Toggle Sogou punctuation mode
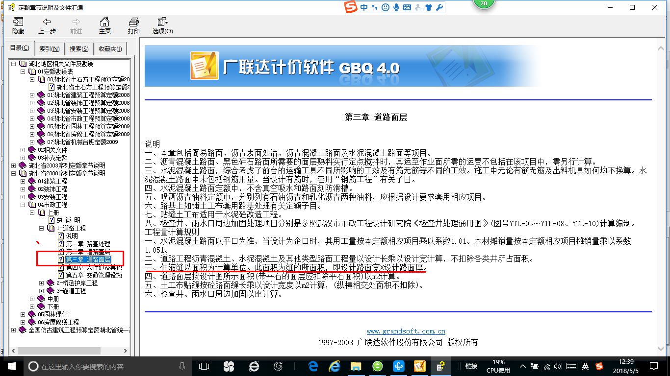670x376 pixels. coord(374,7)
